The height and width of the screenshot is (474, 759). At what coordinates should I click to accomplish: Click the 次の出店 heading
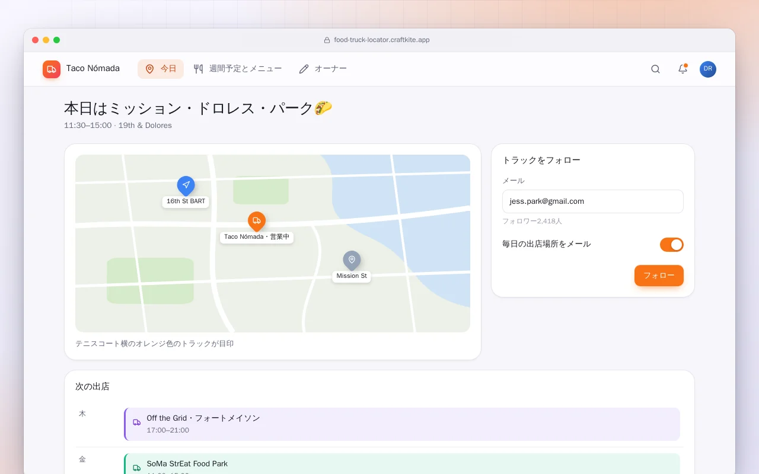pyautogui.click(x=93, y=387)
